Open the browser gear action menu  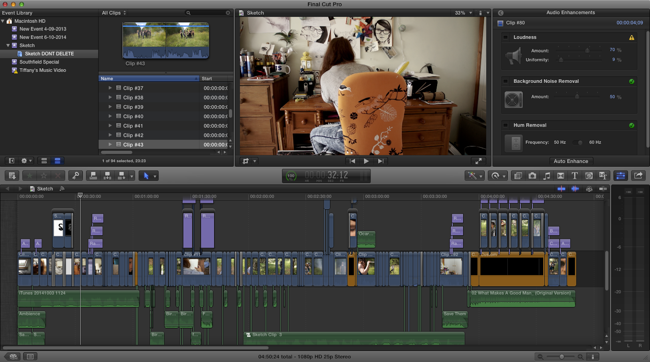[x=26, y=161]
